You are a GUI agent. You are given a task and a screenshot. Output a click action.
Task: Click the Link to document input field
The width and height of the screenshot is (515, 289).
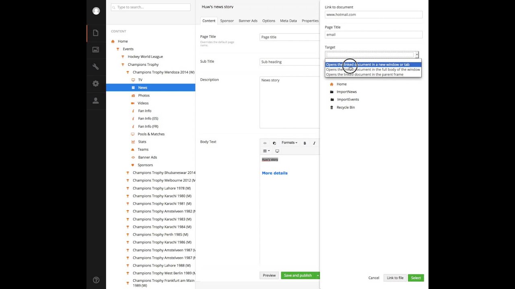(373, 14)
